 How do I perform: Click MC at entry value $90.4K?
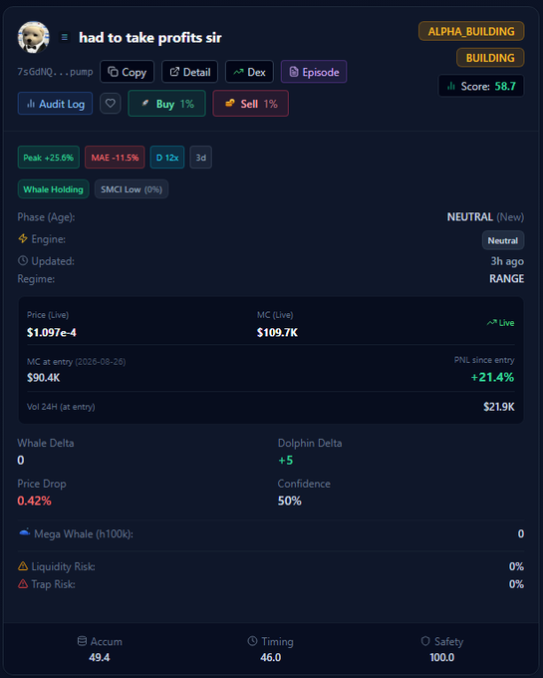tap(43, 378)
